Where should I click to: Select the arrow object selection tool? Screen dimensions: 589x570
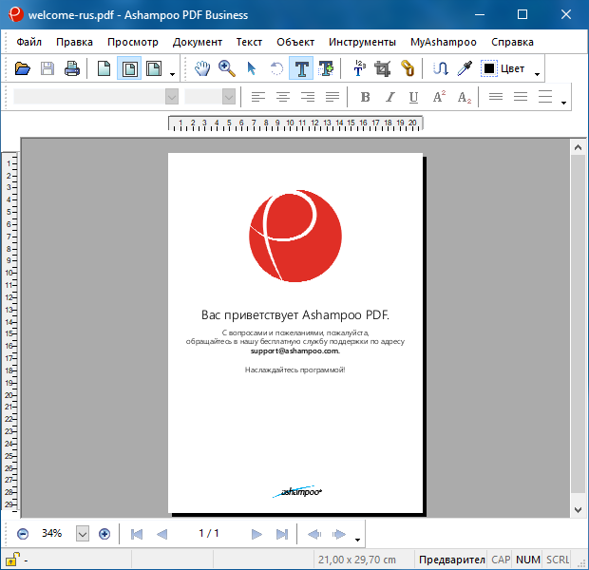[252, 68]
